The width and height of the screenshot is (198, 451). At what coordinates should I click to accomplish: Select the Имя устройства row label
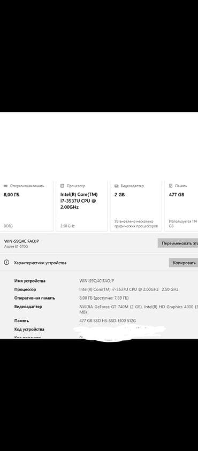(x=29, y=281)
